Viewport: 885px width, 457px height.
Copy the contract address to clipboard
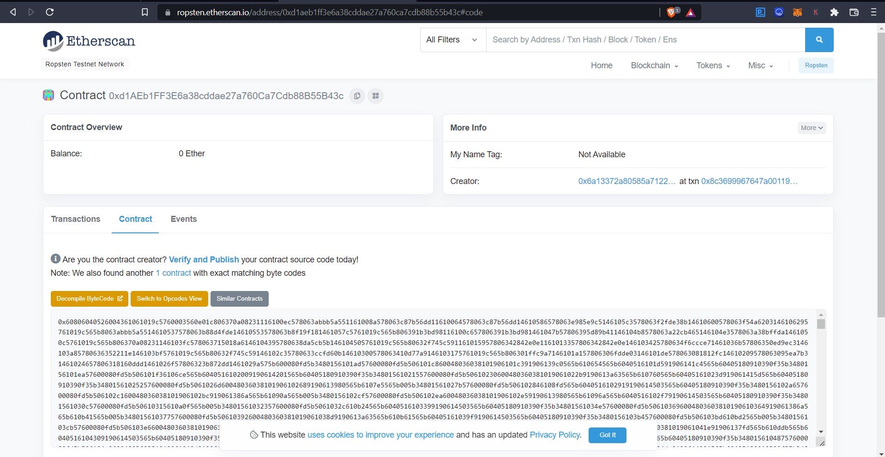[x=356, y=96]
